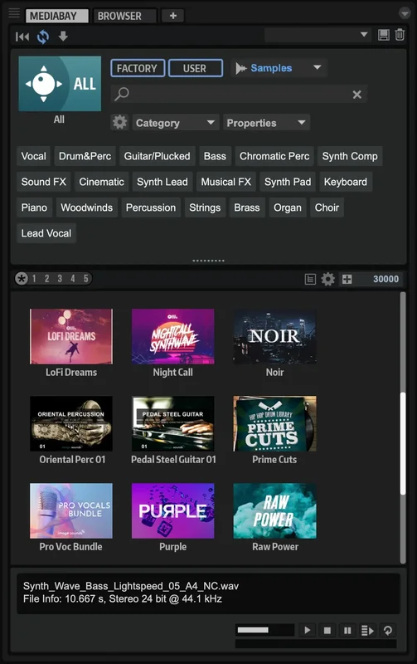Click the preview position progress bar
The image size is (417, 664).
pyautogui.click(x=316, y=644)
